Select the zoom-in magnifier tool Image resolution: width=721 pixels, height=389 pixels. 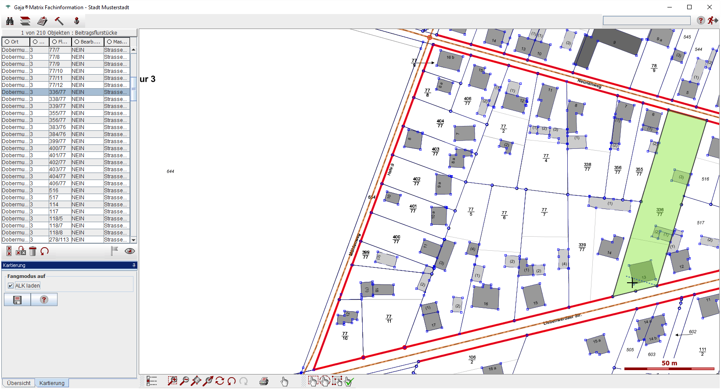pos(173,381)
